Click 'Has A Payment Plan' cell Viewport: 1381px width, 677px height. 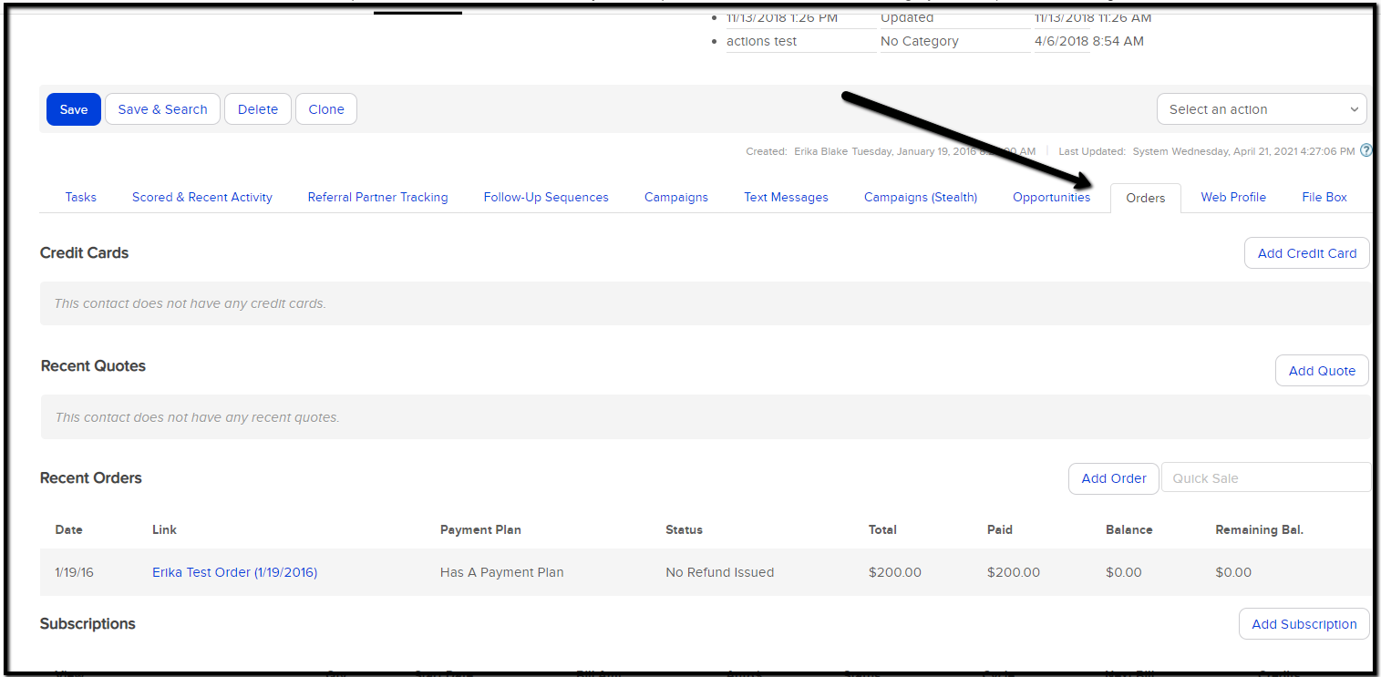[x=502, y=572]
